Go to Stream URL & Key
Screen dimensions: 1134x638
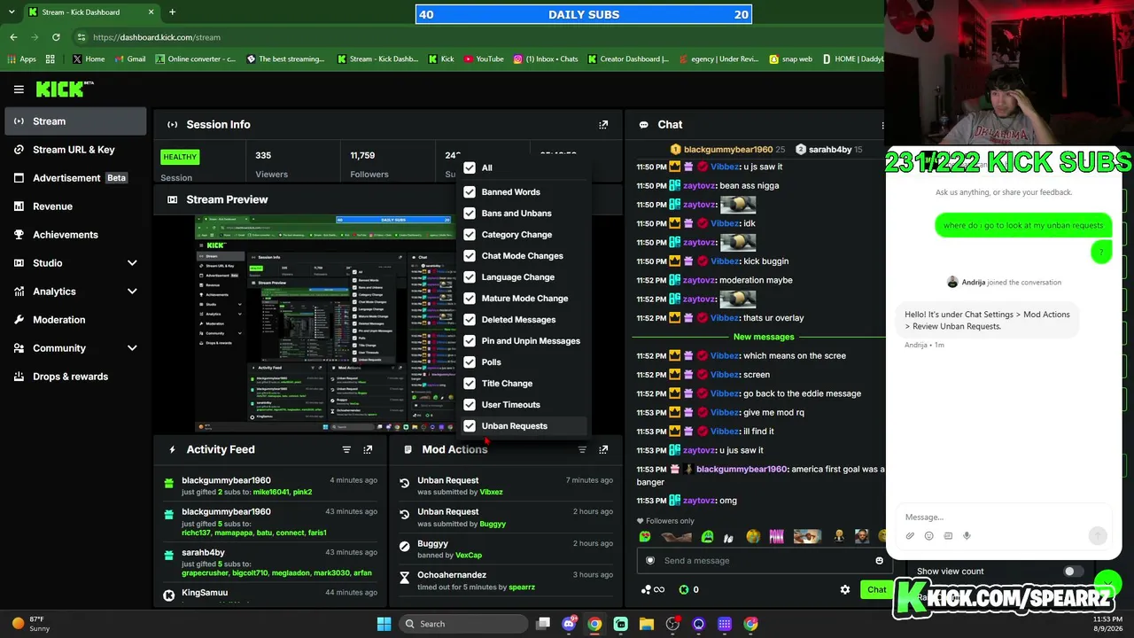[x=76, y=150]
